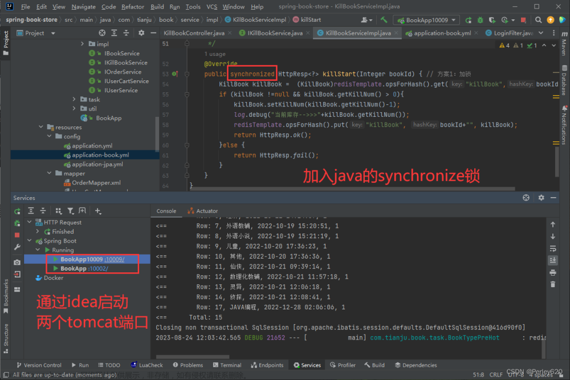Open Search Everywhere magnifier icon
Viewport: 570px width, 380px height.
pyautogui.click(x=539, y=20)
